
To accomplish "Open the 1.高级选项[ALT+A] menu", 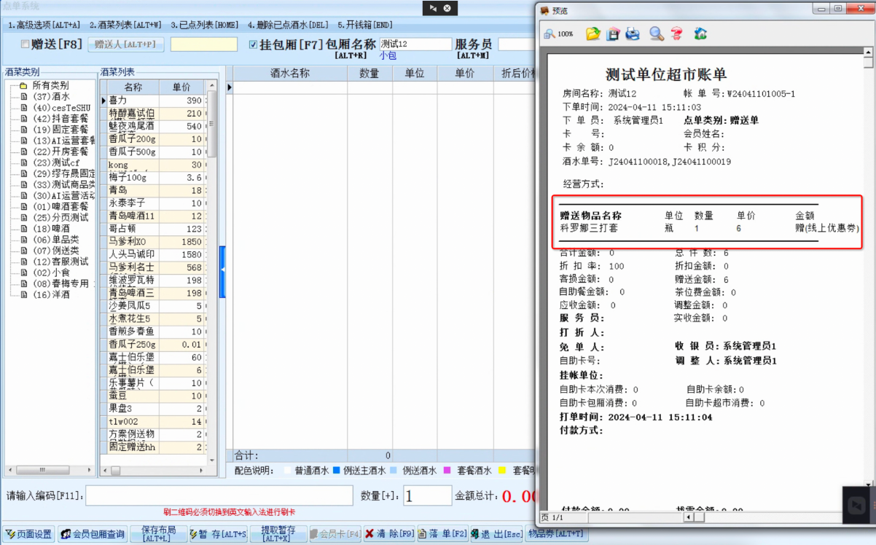I will pos(42,24).
